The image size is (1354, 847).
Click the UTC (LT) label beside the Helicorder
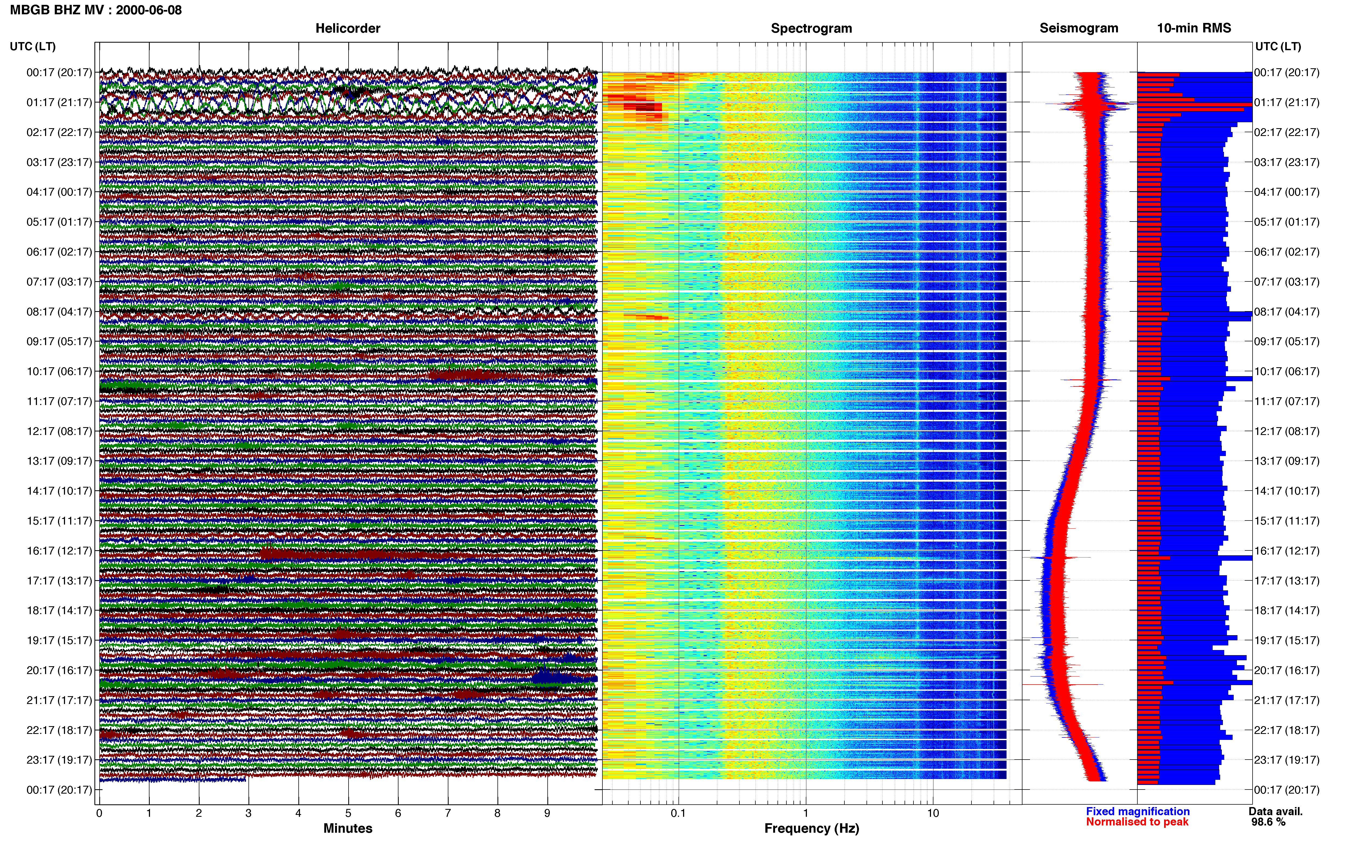(x=33, y=46)
